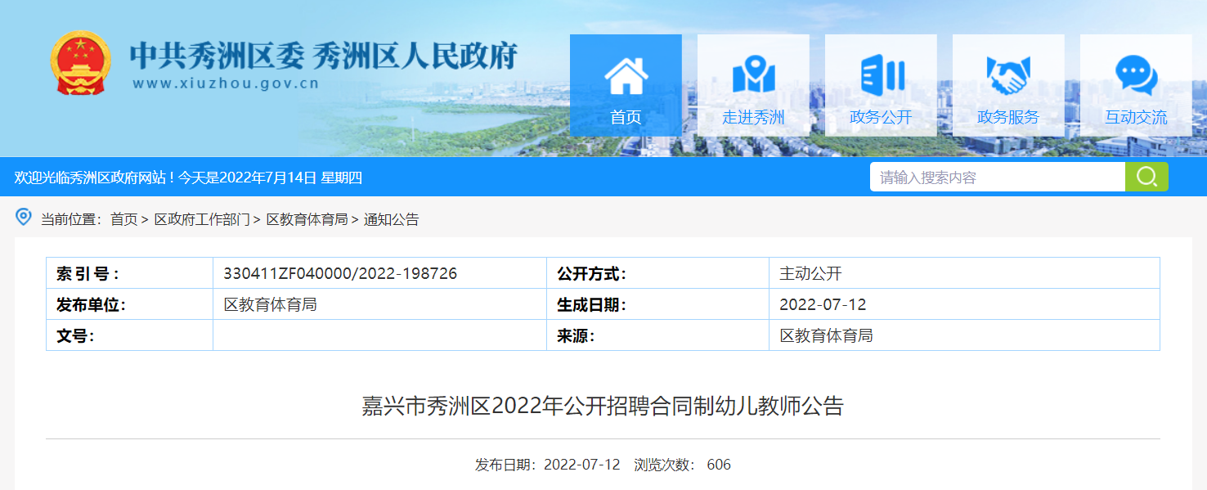Select the 首页 label in top navigation
The width and height of the screenshot is (1207, 490).
(626, 117)
